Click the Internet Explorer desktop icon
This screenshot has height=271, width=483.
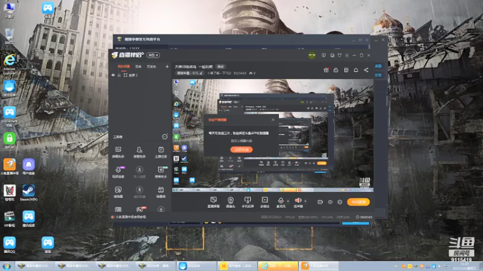point(9,64)
